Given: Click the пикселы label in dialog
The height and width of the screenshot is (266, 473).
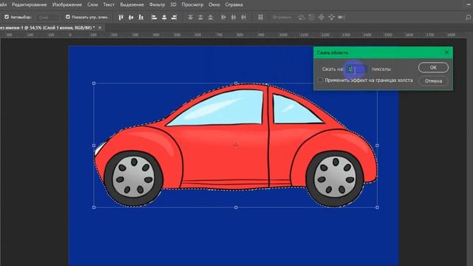Looking at the screenshot, I should point(381,69).
